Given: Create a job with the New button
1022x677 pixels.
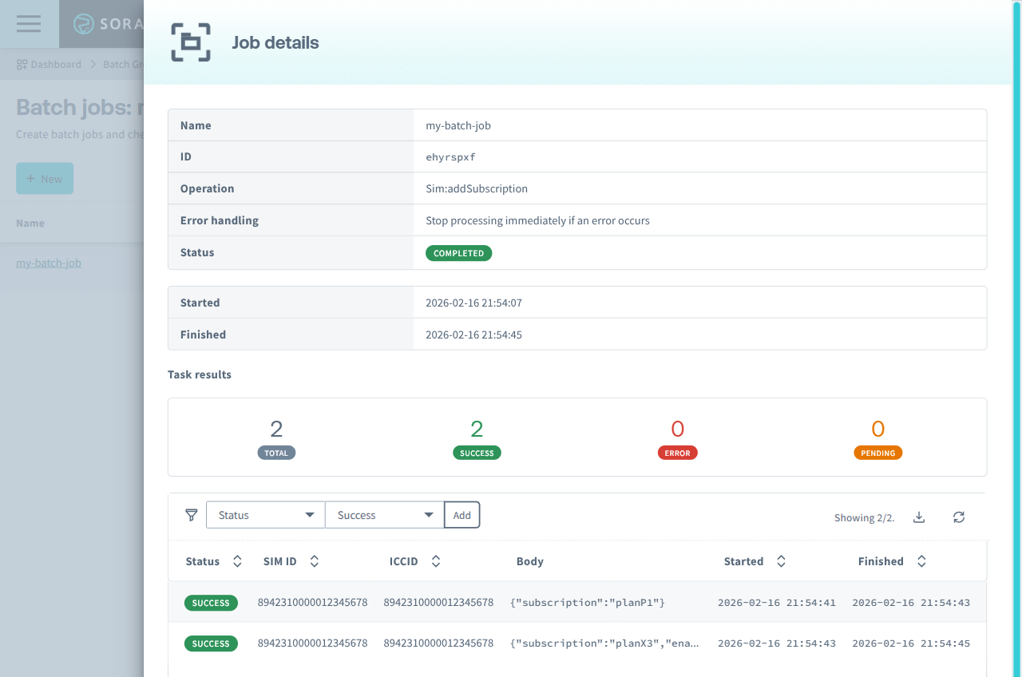Looking at the screenshot, I should (44, 178).
